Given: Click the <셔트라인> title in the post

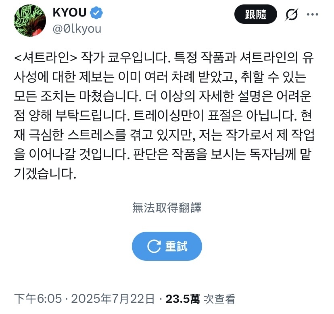Looking at the screenshot, I should [46, 58].
